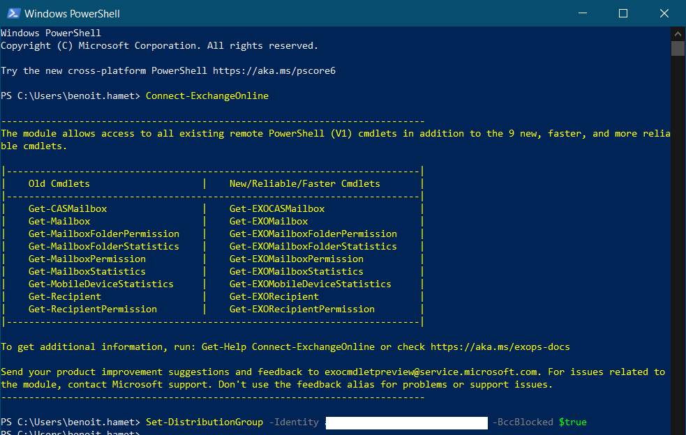This screenshot has height=435, width=686.
Task: Click the redacted Identity value field
Action: [x=406, y=422]
